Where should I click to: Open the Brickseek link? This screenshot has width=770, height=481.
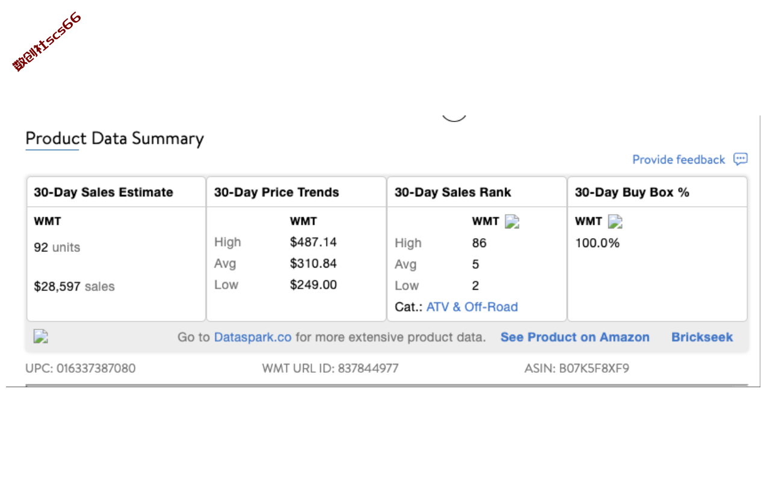[702, 337]
